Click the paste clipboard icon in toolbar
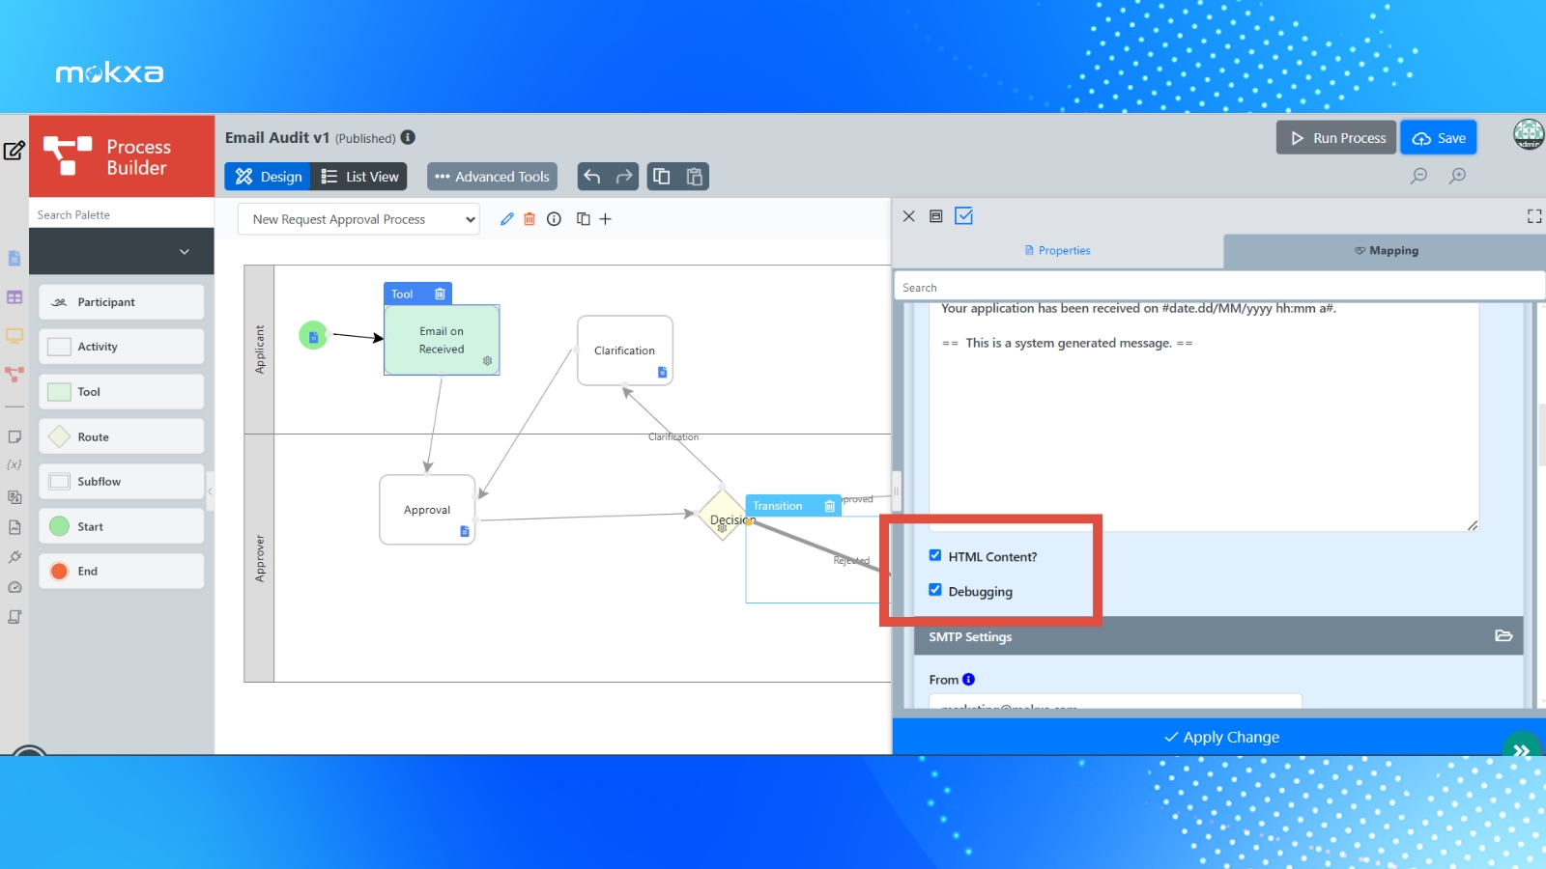Image resolution: width=1546 pixels, height=869 pixels. coord(694,177)
